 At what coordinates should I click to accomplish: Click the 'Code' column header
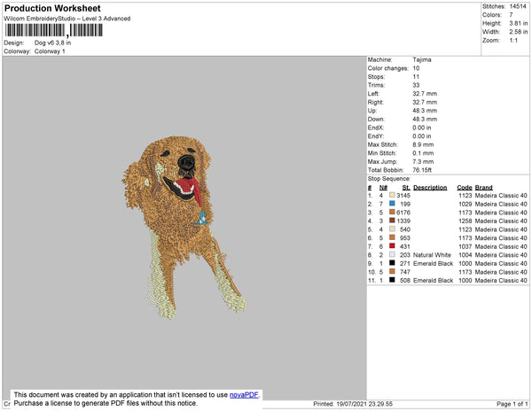tap(464, 188)
